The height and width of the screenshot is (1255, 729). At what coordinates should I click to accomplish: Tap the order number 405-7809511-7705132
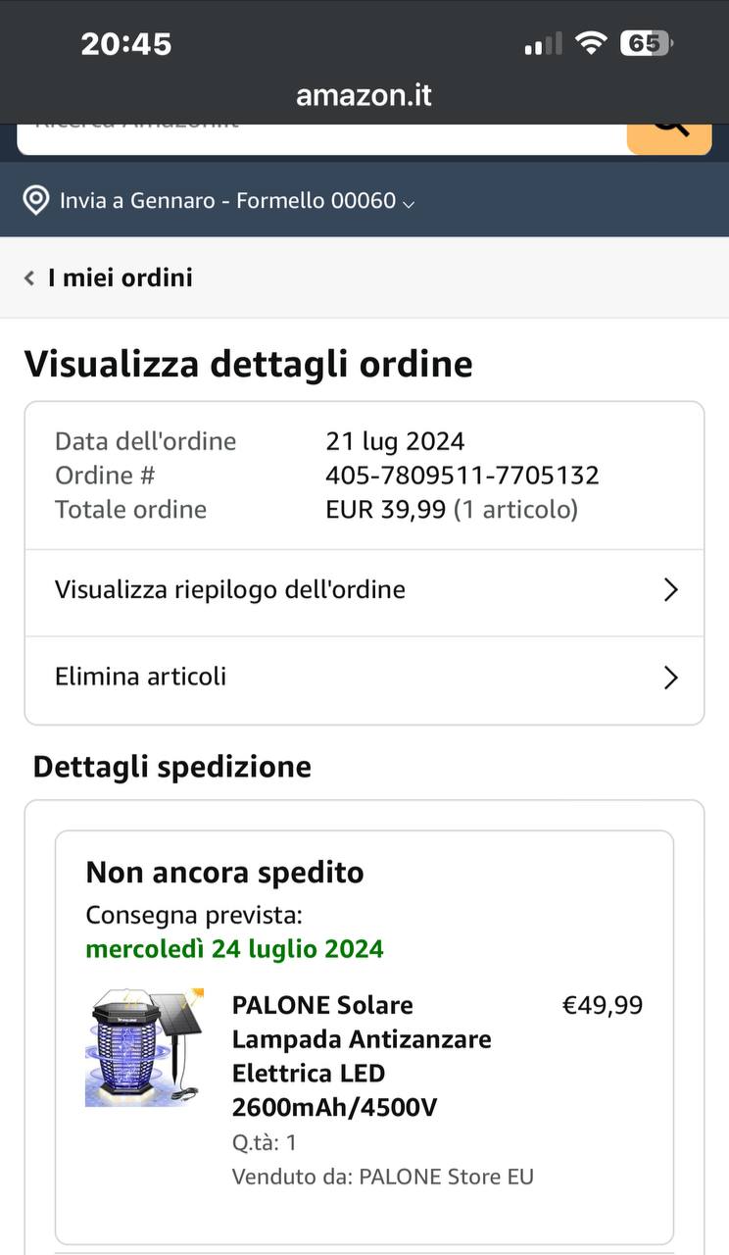click(x=462, y=476)
